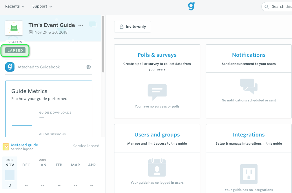
Task: Click the integrations power outlet icon
Action: click(x=249, y=174)
